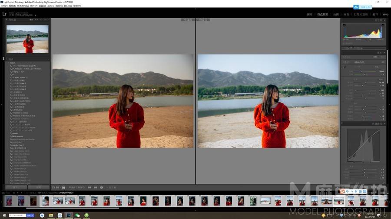This screenshot has height=219, width=391.
Task: Click the tone curve graph
Action: (363, 145)
